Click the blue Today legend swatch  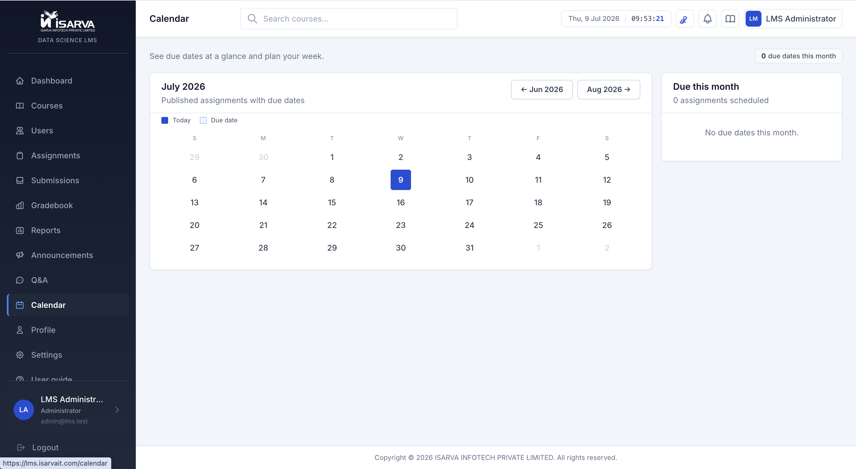coord(164,120)
